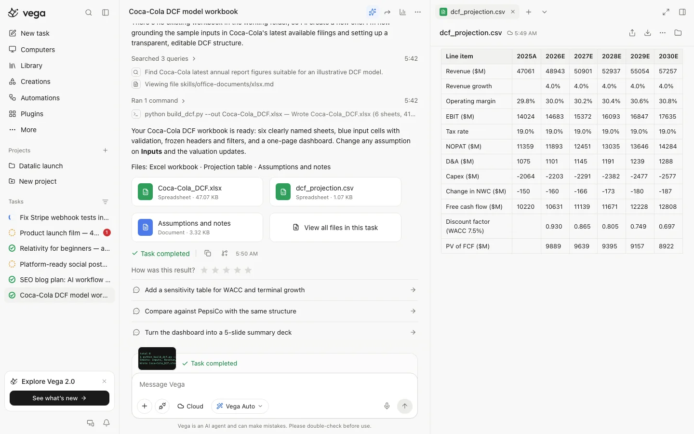Collapse the left sidebar panel icon
694x434 pixels.
click(106, 13)
